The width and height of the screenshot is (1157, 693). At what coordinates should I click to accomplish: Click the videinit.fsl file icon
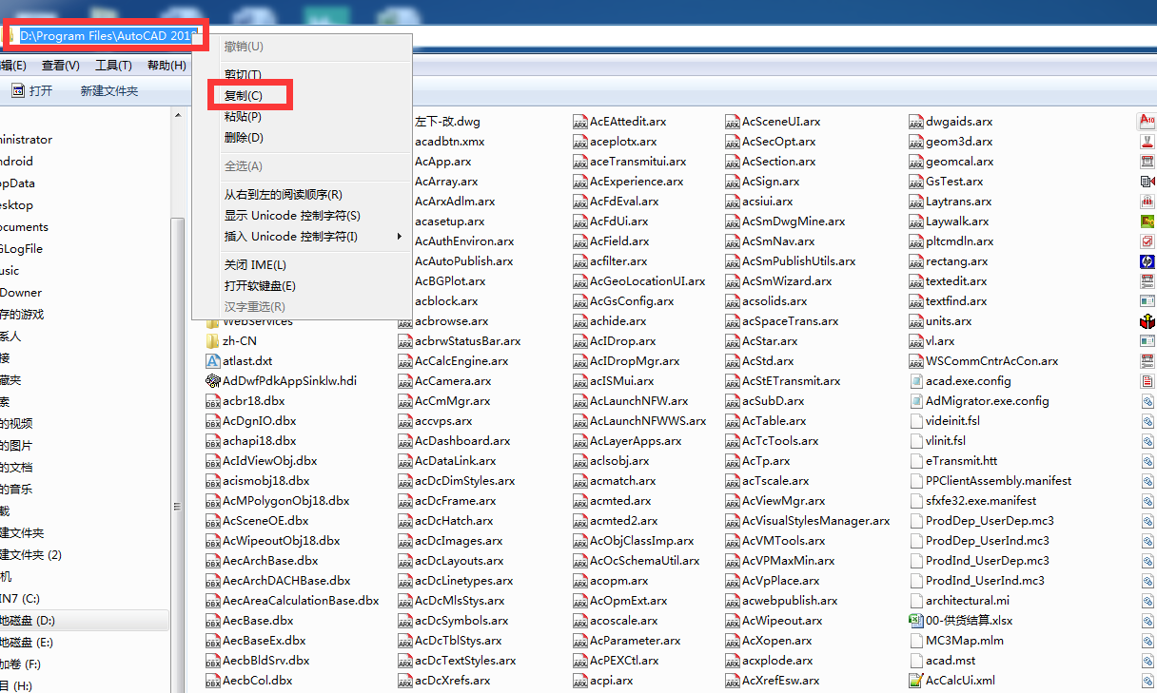[x=916, y=421]
